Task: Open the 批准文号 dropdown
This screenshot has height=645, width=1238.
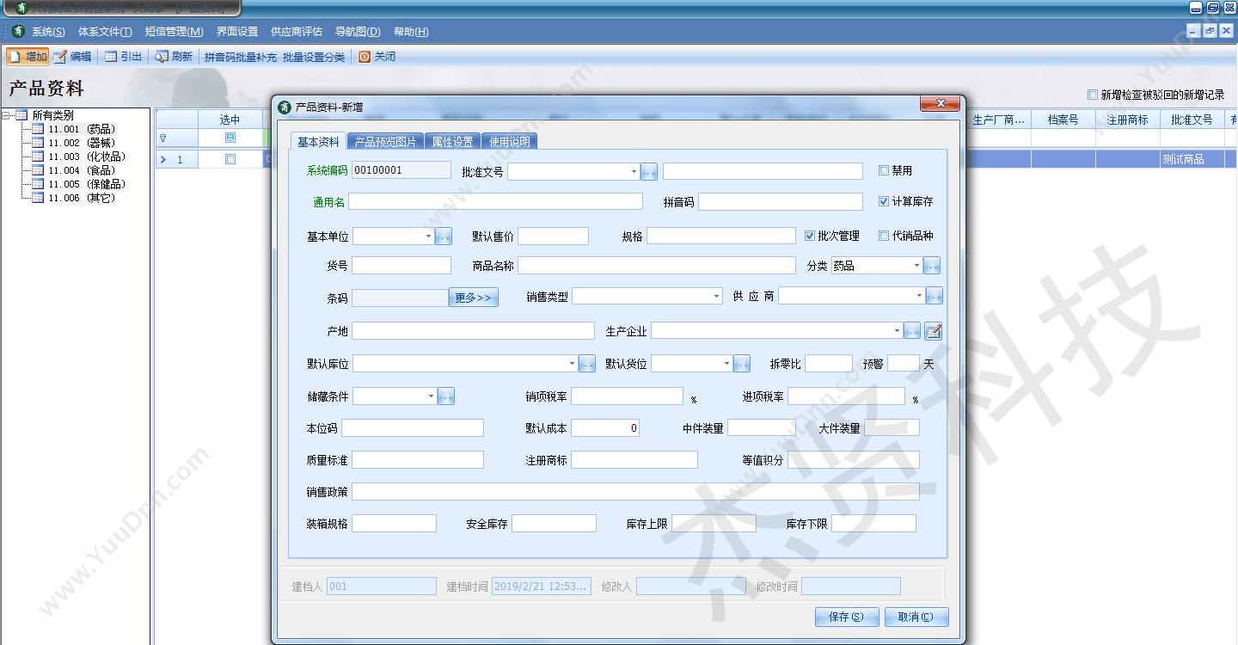Action: tap(634, 171)
